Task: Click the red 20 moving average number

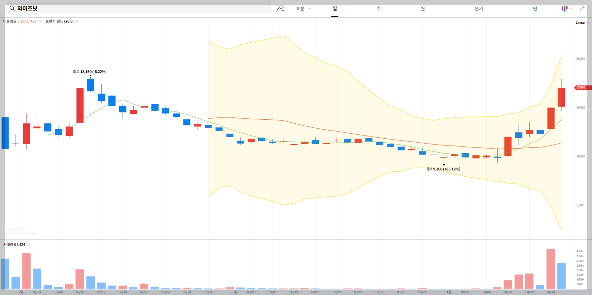Action: 23,21
